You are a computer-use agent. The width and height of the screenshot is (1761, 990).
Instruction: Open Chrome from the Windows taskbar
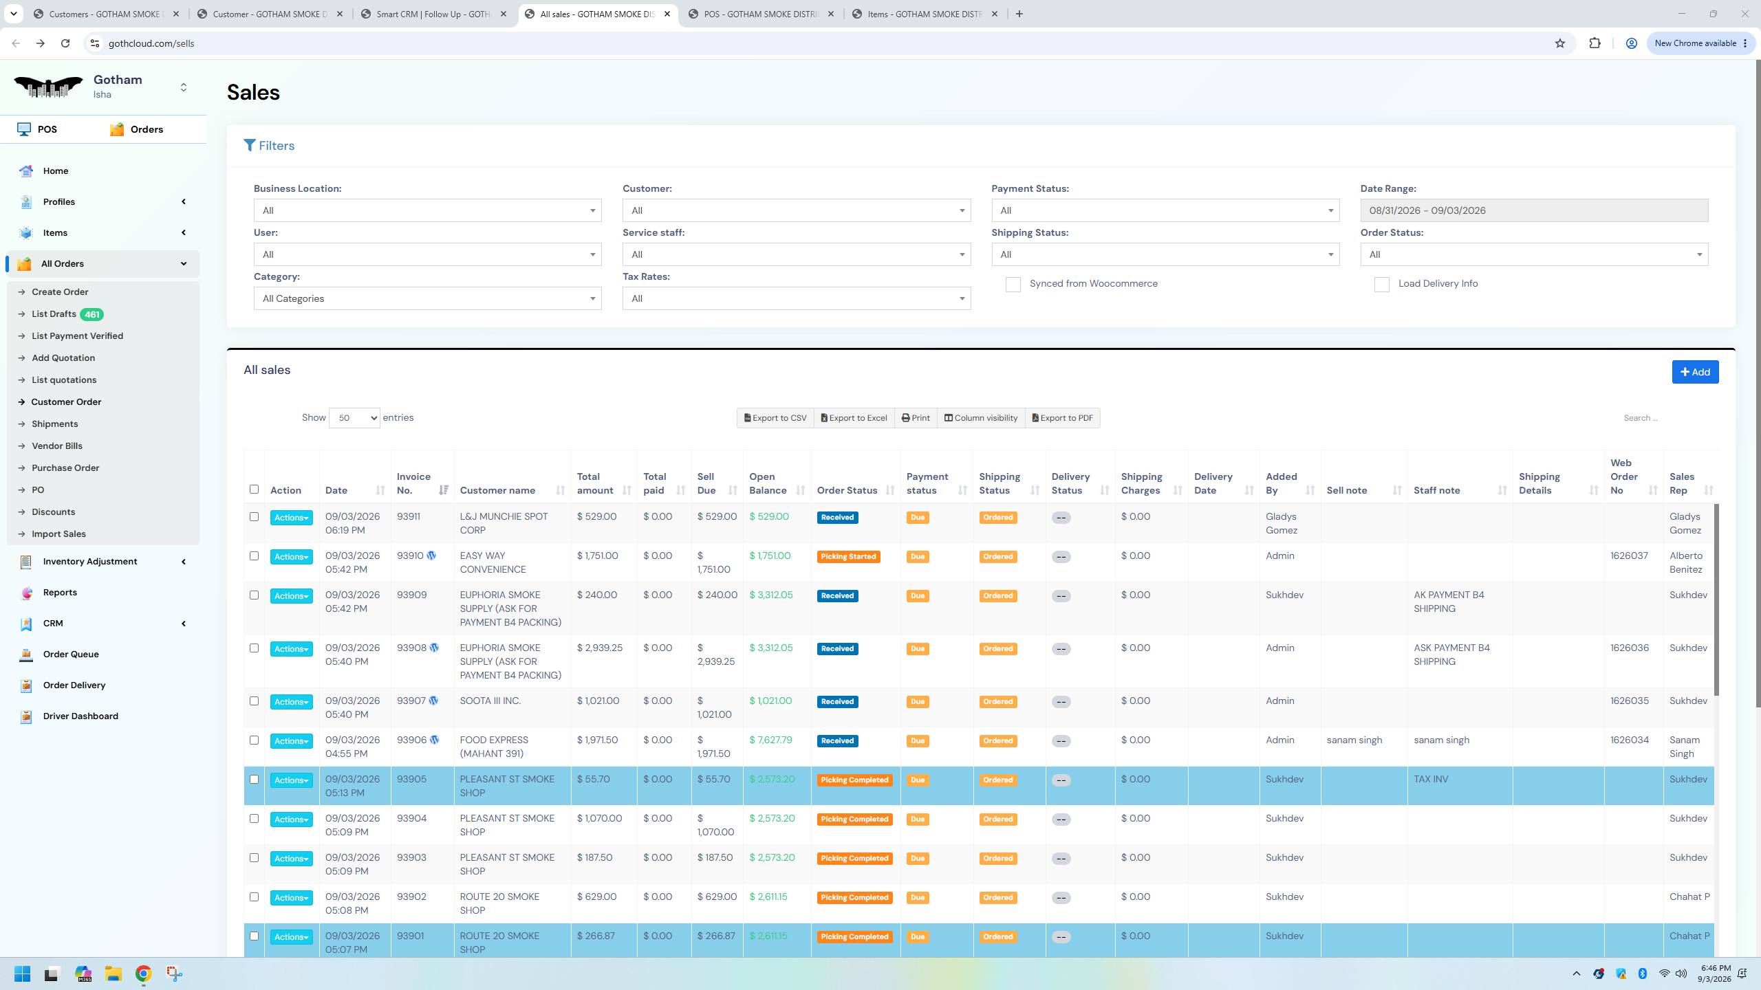tap(143, 973)
